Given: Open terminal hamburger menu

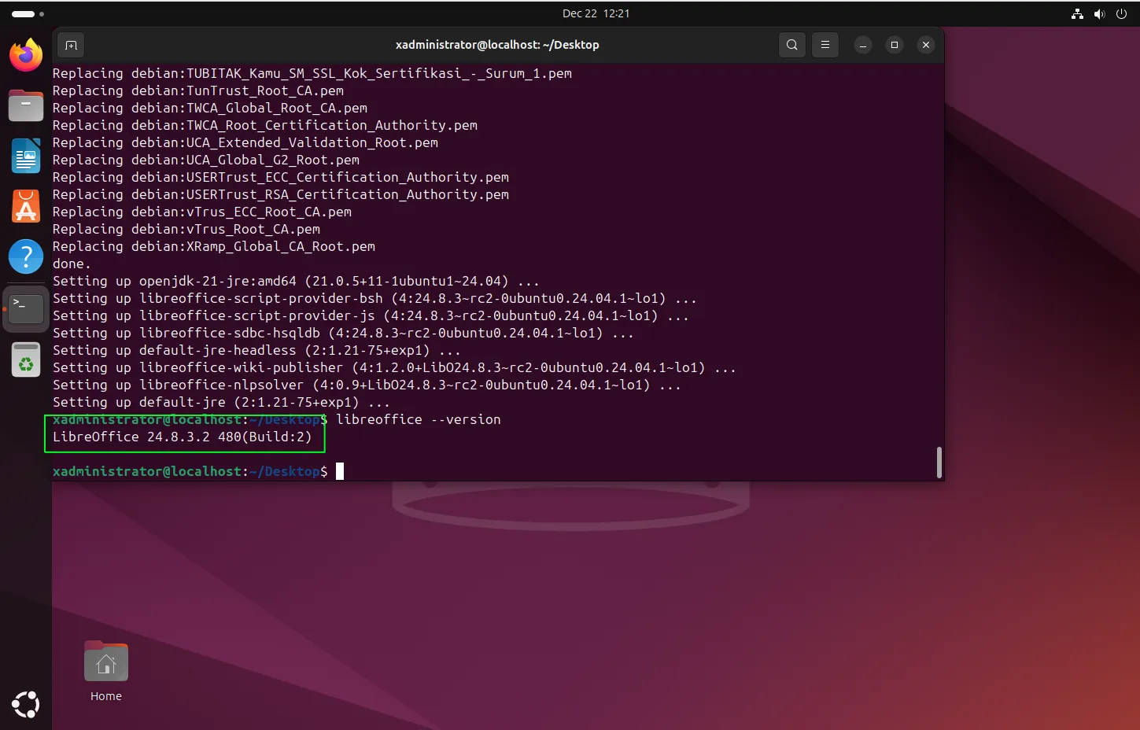Looking at the screenshot, I should point(825,45).
